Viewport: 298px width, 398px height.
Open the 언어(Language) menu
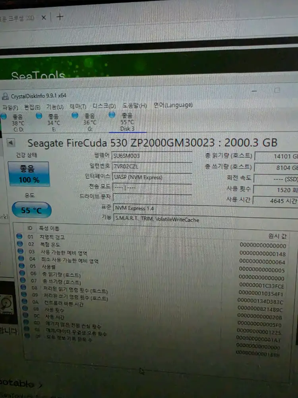pos(173,105)
